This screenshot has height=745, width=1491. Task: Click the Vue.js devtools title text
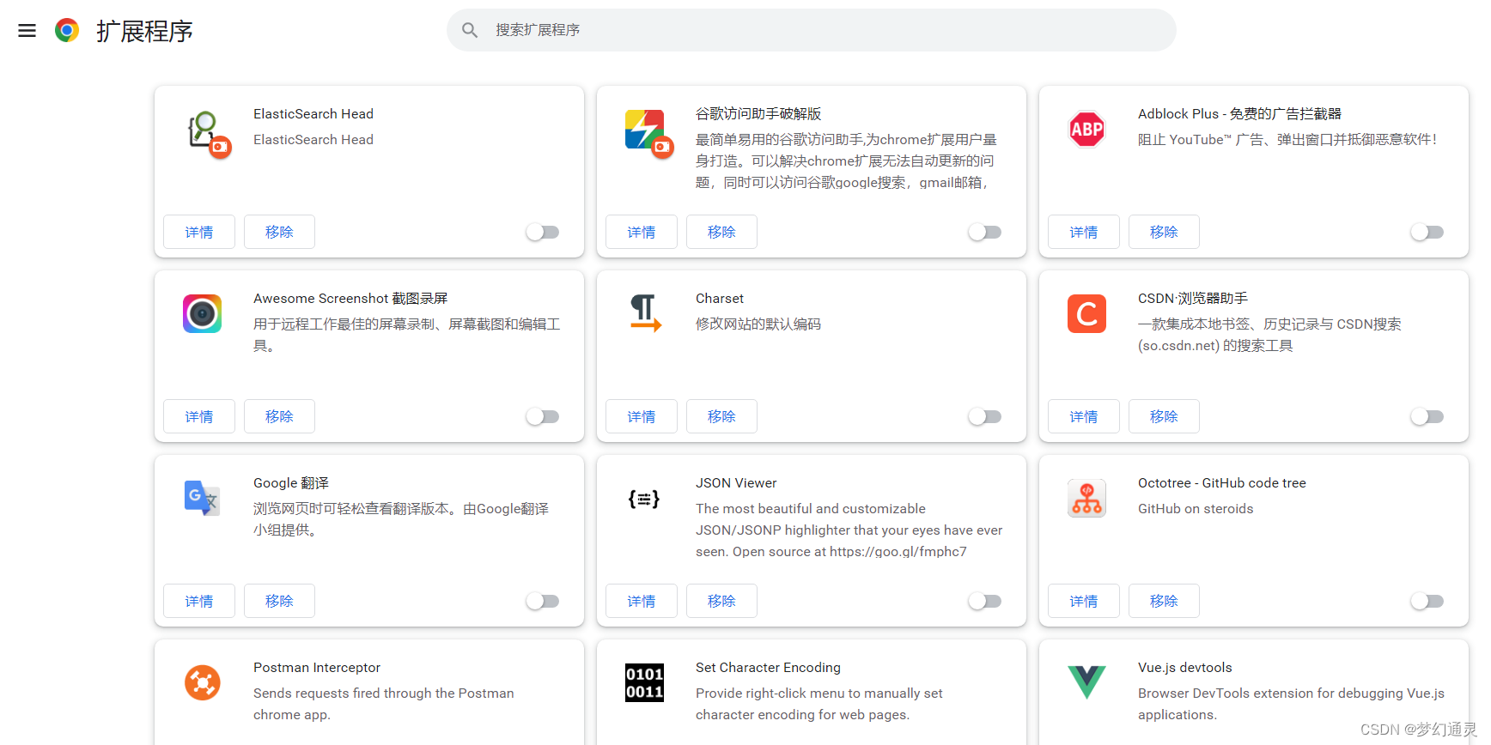tap(1185, 668)
